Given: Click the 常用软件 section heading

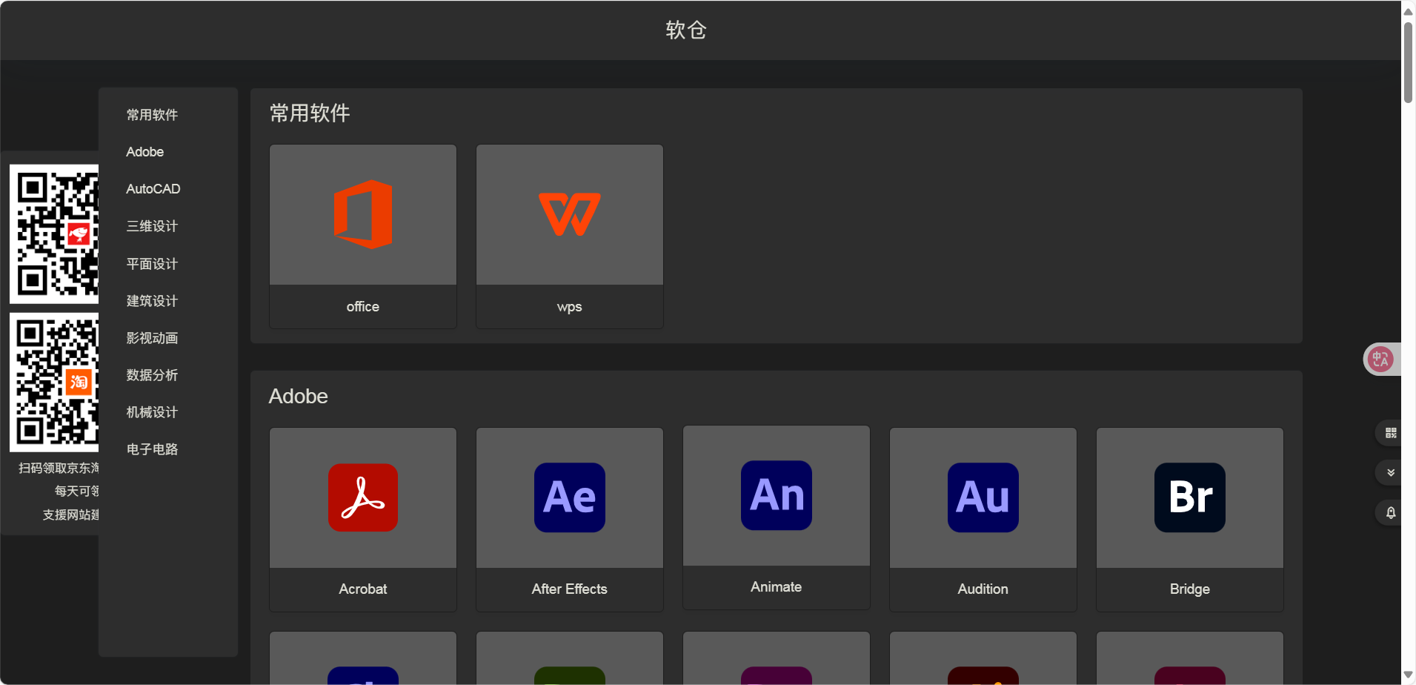Looking at the screenshot, I should click(310, 113).
